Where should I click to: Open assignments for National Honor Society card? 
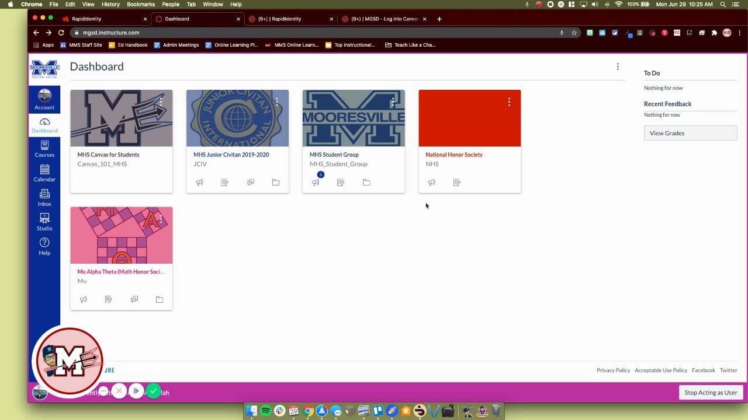[x=457, y=183]
